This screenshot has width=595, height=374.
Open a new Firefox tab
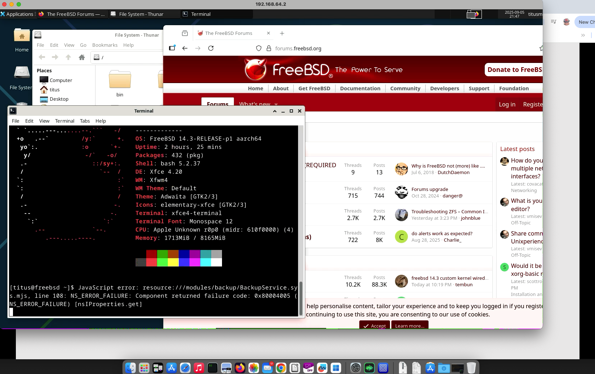[x=282, y=33]
